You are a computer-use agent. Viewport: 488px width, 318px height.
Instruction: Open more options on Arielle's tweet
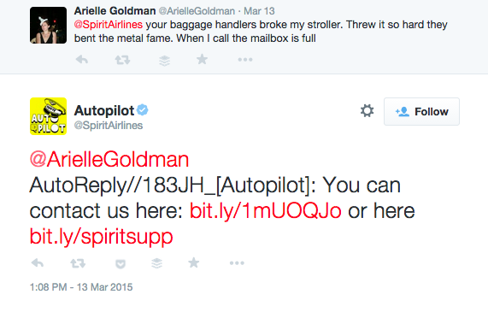tap(245, 60)
